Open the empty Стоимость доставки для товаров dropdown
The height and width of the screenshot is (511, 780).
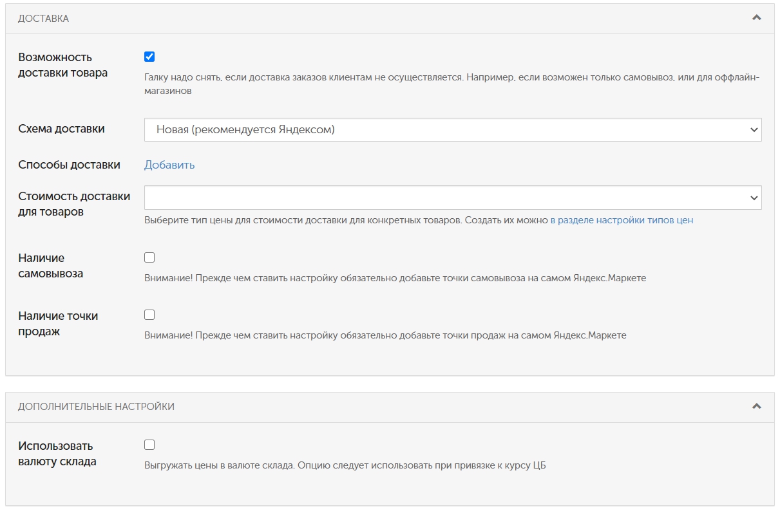[451, 198]
